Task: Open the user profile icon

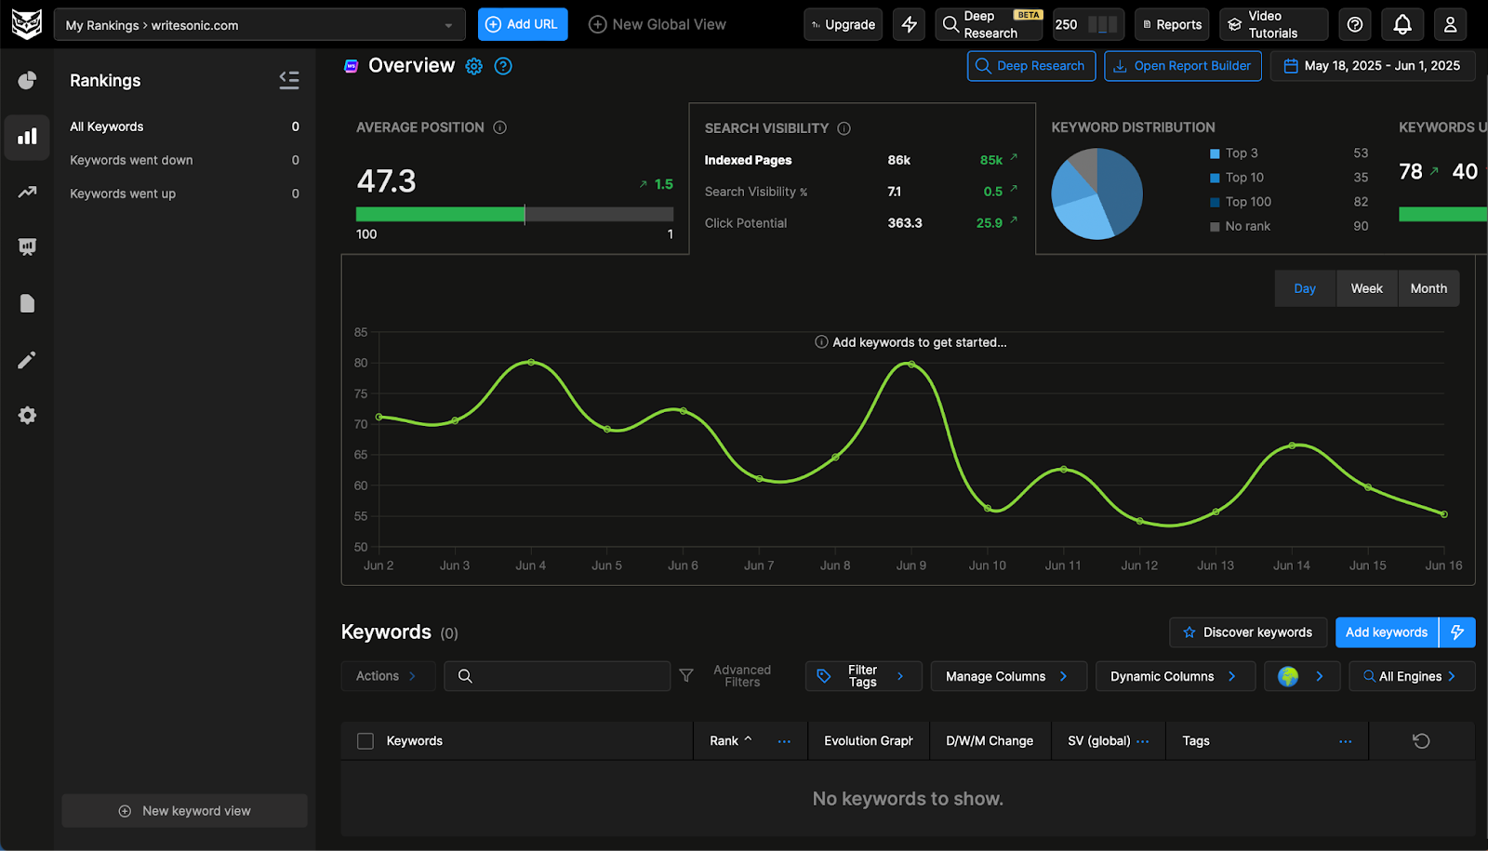Action: click(x=1450, y=25)
